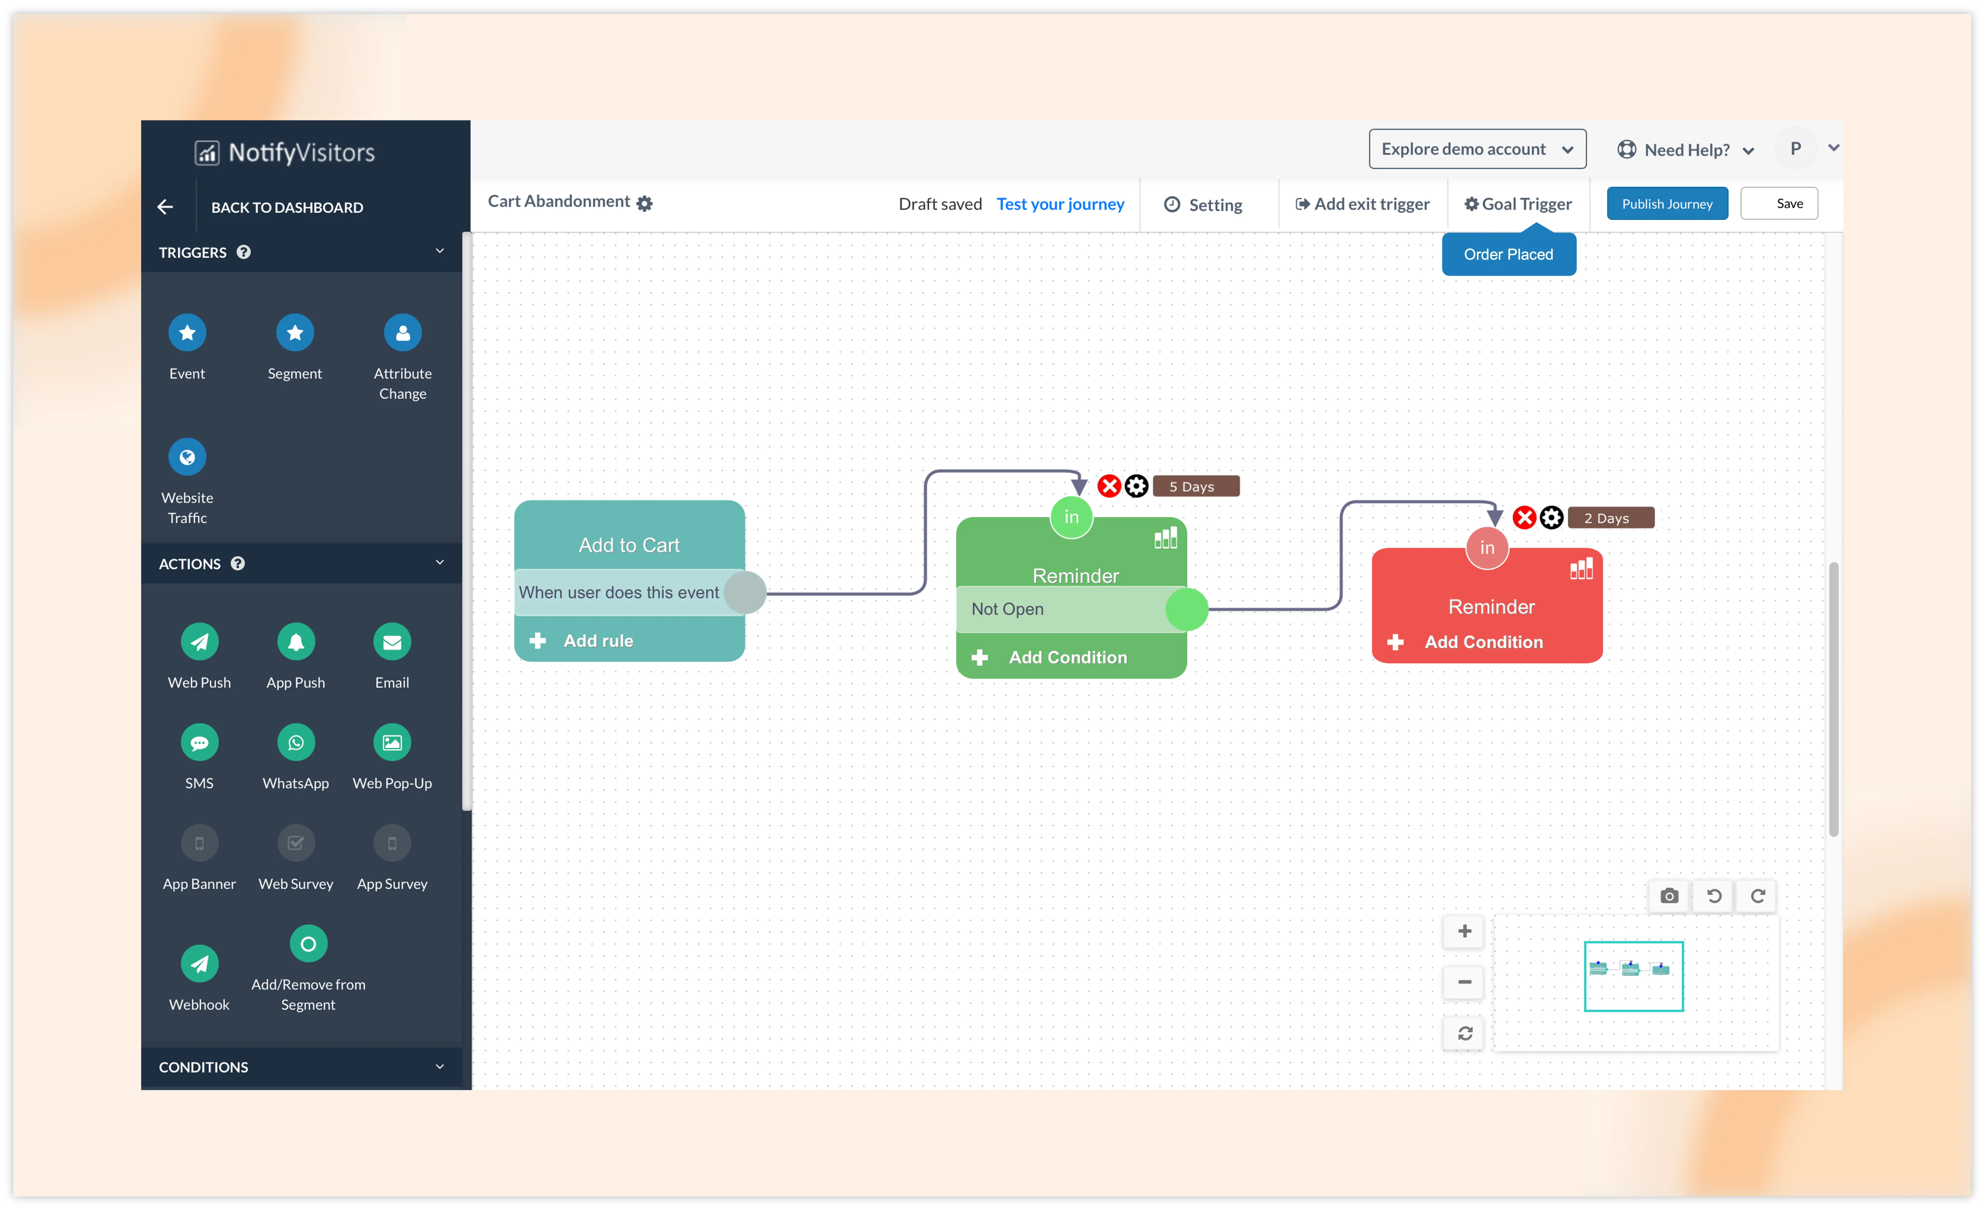Open the Goal Trigger tab
Viewport: 1985px width, 1209px height.
pyautogui.click(x=1518, y=204)
